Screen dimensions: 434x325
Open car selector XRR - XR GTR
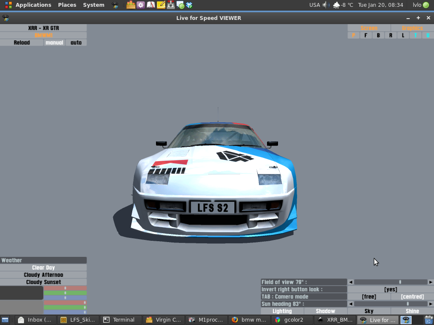44,28
